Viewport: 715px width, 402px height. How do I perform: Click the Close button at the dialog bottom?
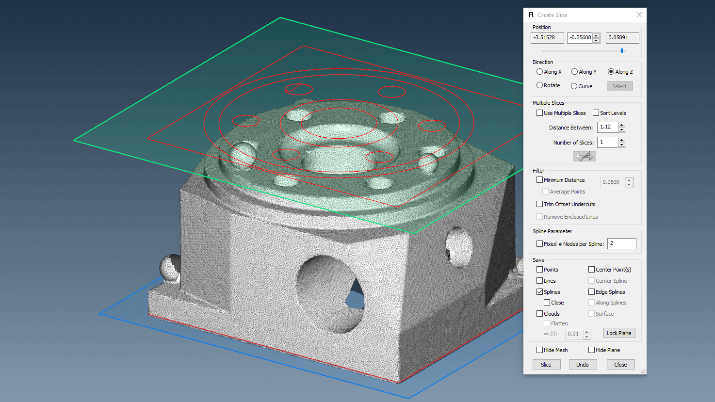click(620, 365)
